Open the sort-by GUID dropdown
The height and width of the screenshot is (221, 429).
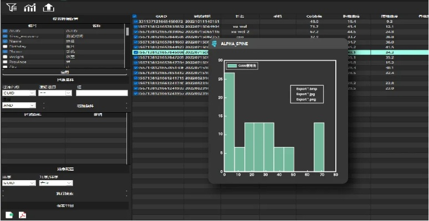[x=18, y=183]
